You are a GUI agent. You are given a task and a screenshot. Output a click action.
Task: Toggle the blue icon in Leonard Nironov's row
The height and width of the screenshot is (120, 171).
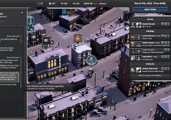point(166,36)
